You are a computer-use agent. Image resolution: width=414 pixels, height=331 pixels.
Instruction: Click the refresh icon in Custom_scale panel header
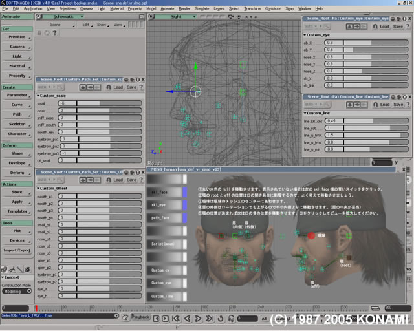[132, 80]
